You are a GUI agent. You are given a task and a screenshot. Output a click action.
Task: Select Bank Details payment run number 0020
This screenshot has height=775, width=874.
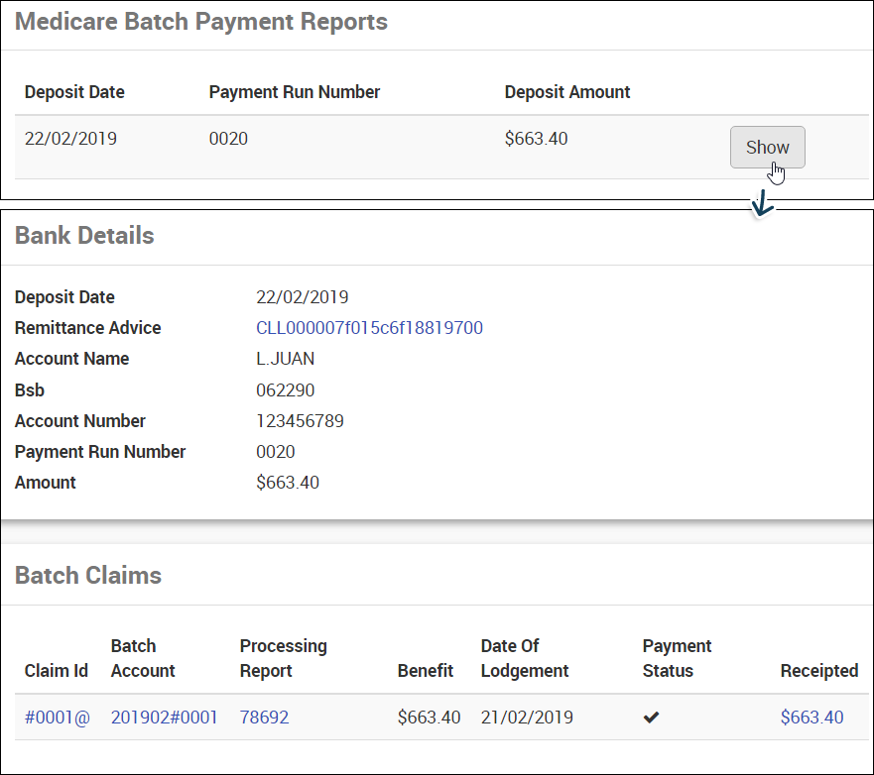coord(276,452)
